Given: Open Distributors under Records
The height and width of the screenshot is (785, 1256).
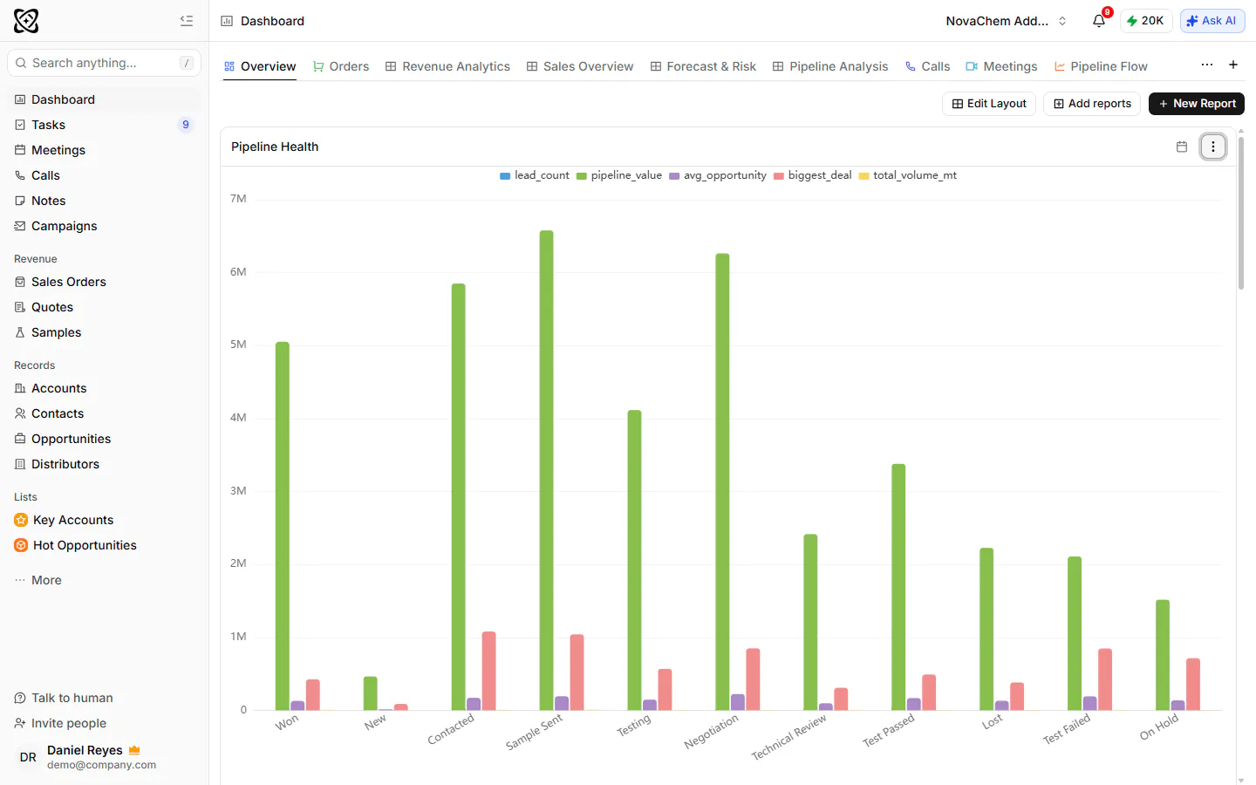Looking at the screenshot, I should (x=104, y=464).
